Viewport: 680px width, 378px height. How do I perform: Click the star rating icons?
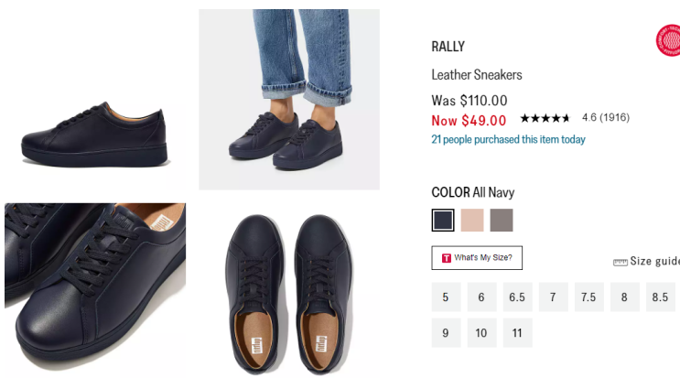(545, 118)
